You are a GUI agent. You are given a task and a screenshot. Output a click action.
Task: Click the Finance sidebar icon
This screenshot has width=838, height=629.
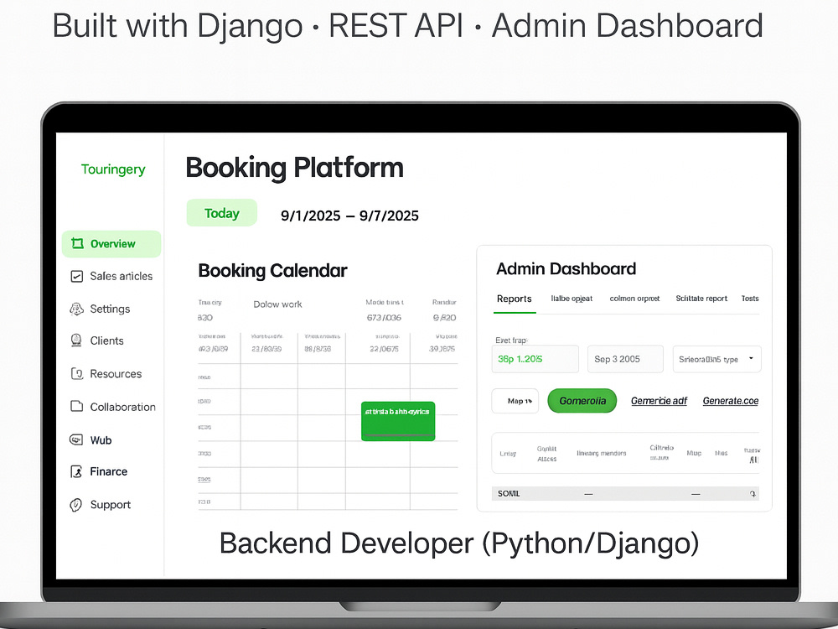click(x=76, y=471)
